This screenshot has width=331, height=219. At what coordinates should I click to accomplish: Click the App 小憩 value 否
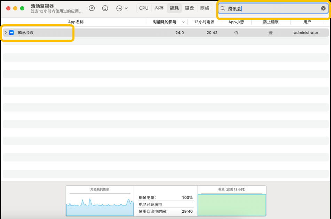(x=236, y=33)
